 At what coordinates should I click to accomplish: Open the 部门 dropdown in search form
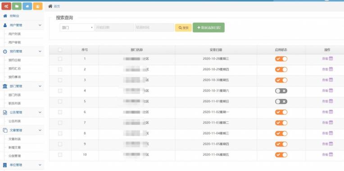pyautogui.click(x=77, y=28)
